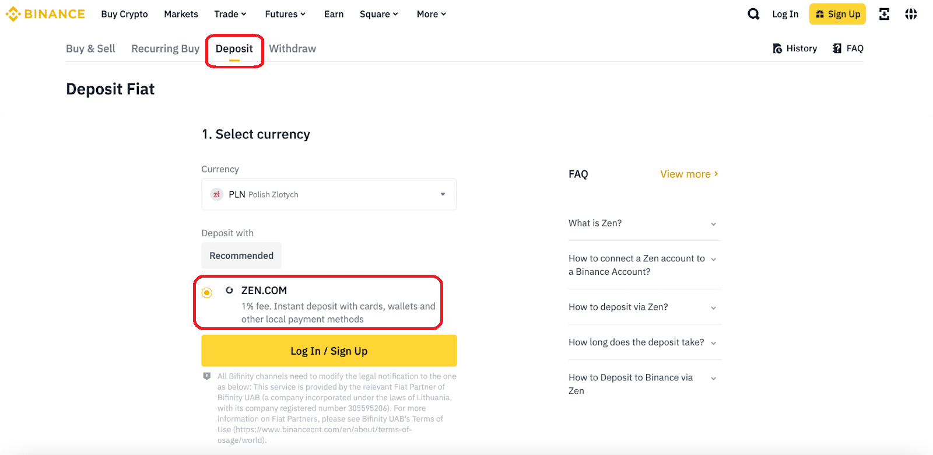Switch to the Recurring Buy tab
Viewport: 933px width, 455px height.
(165, 48)
